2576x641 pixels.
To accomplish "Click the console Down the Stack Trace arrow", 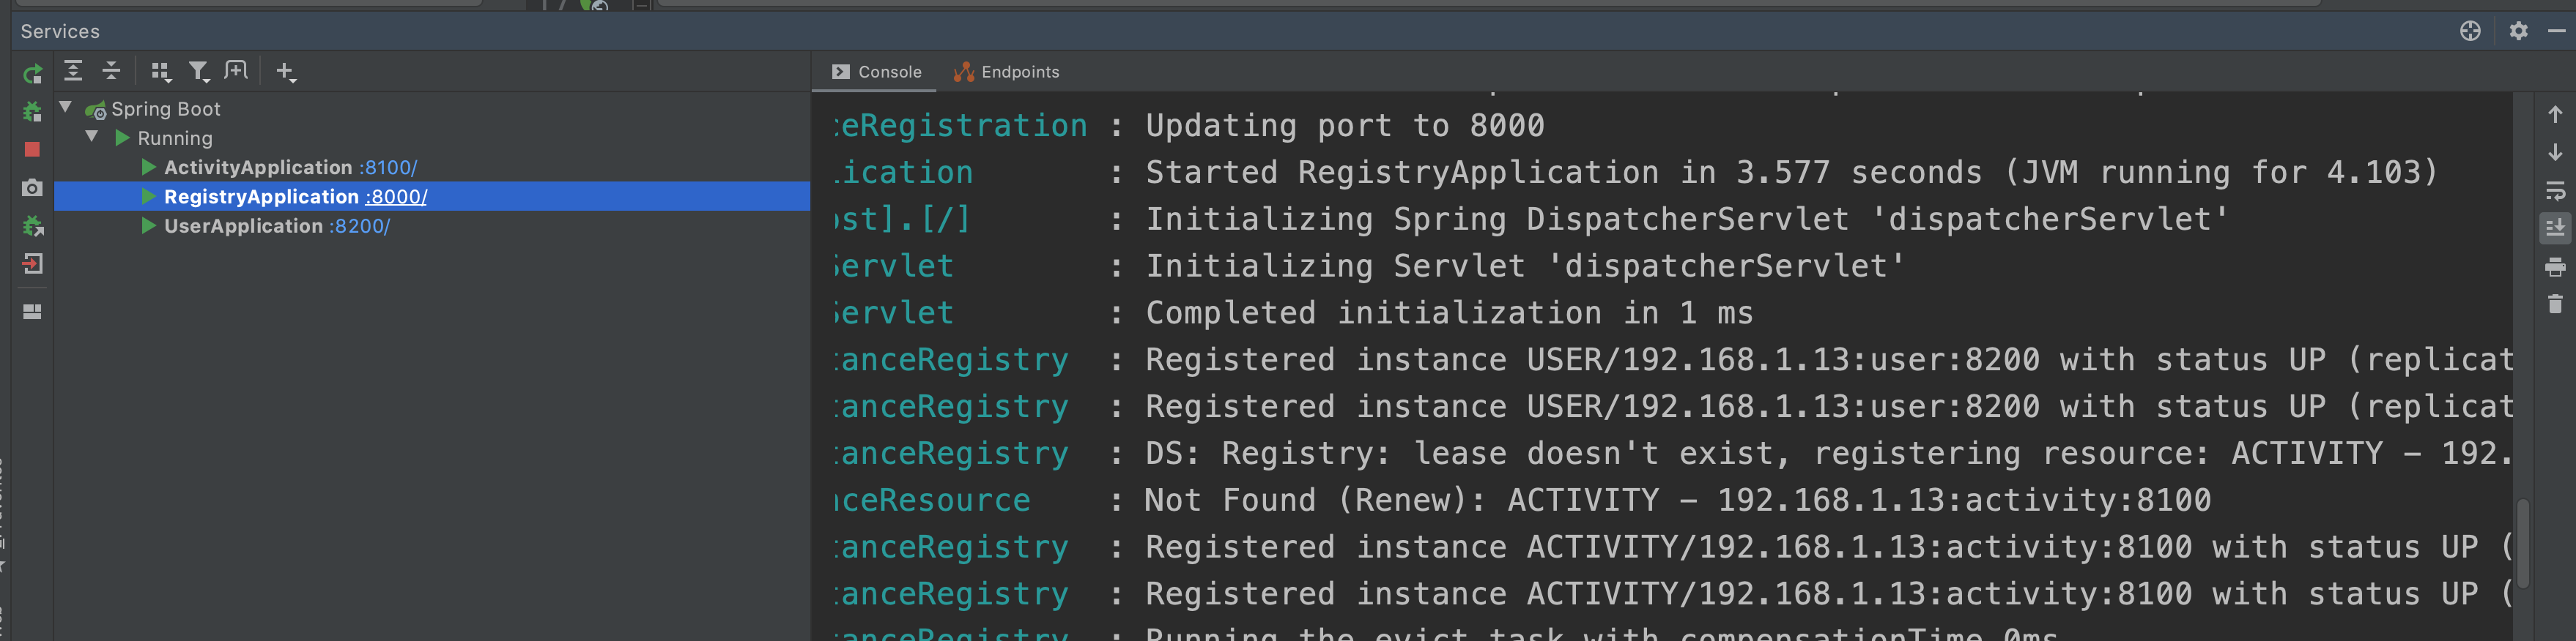I will (2555, 153).
